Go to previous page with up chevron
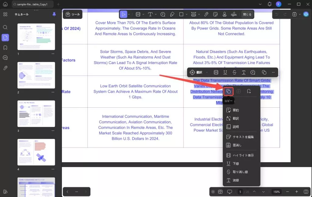This screenshot has width=312, height=197. (x=254, y=192)
